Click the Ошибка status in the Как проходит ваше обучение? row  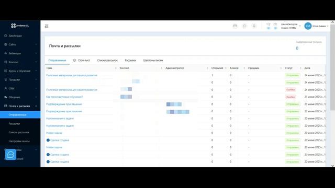(x=291, y=97)
